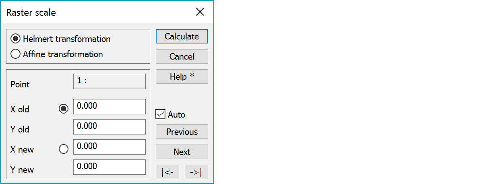The height and width of the screenshot is (184, 483).
Task: Click the Auto label text
Action: pyautogui.click(x=176, y=114)
